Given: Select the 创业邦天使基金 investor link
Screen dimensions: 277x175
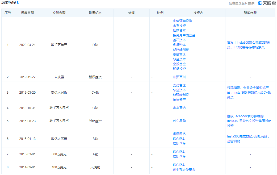Looking at the screenshot, I should tap(184, 170).
